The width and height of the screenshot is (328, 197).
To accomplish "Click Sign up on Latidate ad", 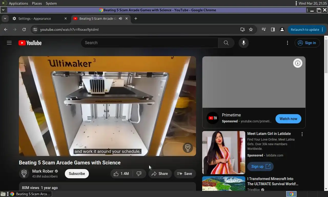I will [x=261, y=166].
